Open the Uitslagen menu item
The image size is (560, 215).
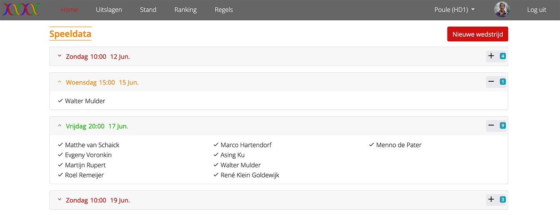click(109, 10)
